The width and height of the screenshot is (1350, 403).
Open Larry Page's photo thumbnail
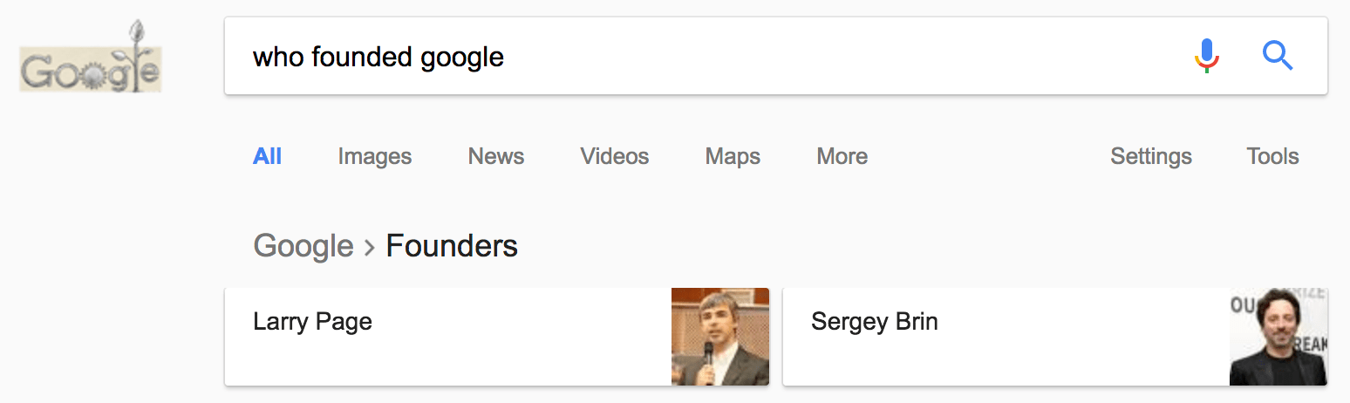coord(719,337)
